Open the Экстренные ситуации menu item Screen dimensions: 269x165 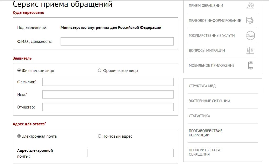point(209,101)
